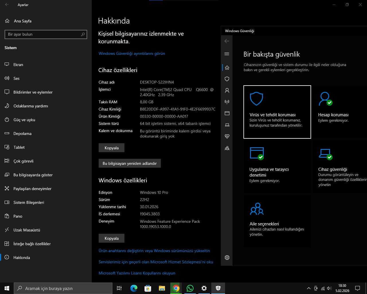Open the taskbar clock and calendar
Screen dimensions: 367x294
click(x=342, y=288)
